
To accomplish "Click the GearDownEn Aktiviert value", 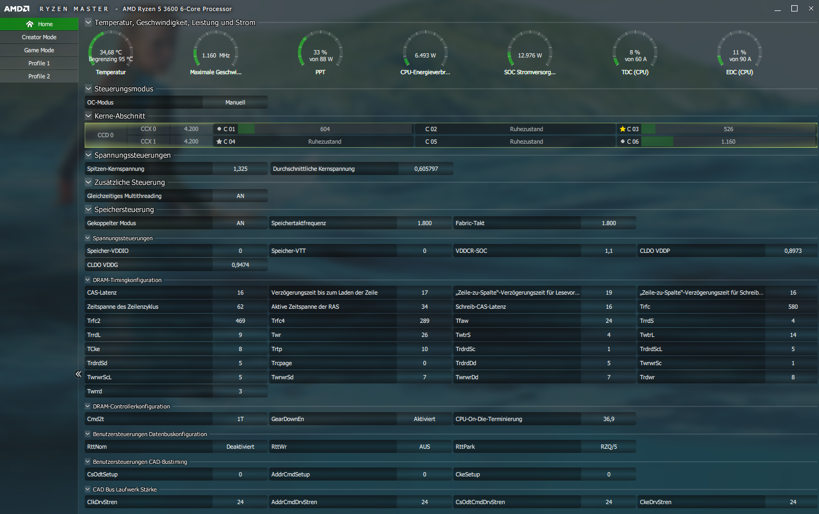I will 424,419.
